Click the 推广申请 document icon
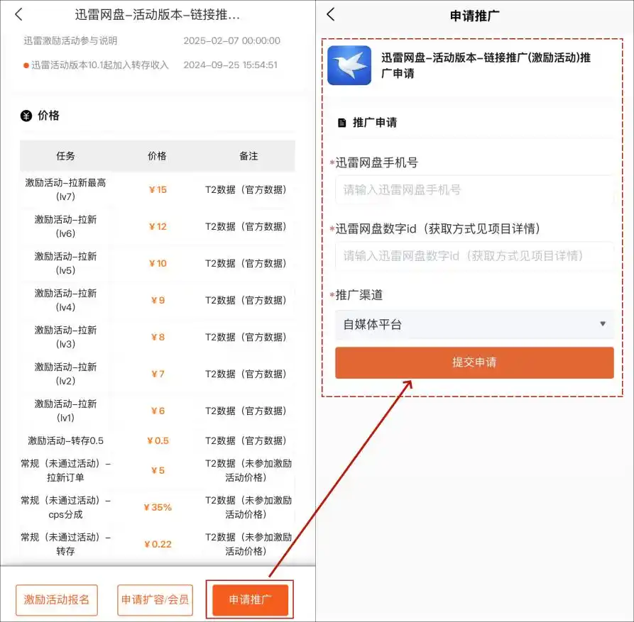 (x=342, y=121)
